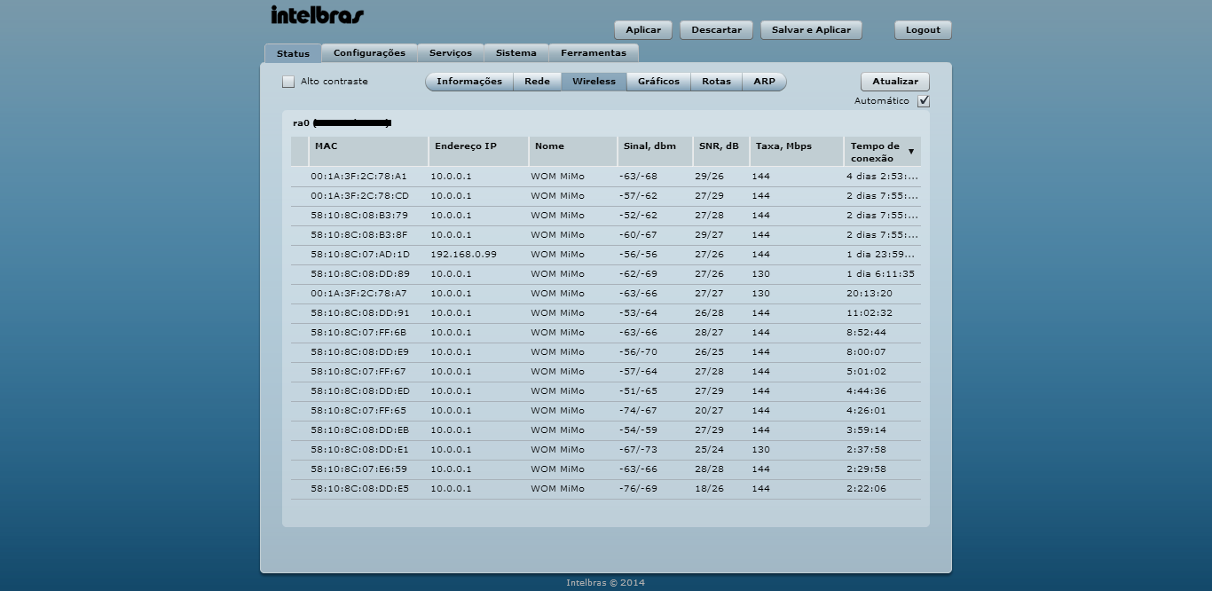This screenshot has height=591, width=1212.
Task: Click SNR value 18/26
Action: [709, 489]
